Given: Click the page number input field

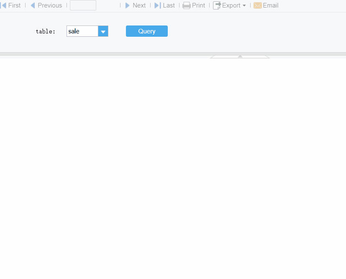Looking at the screenshot, I should click(83, 5).
